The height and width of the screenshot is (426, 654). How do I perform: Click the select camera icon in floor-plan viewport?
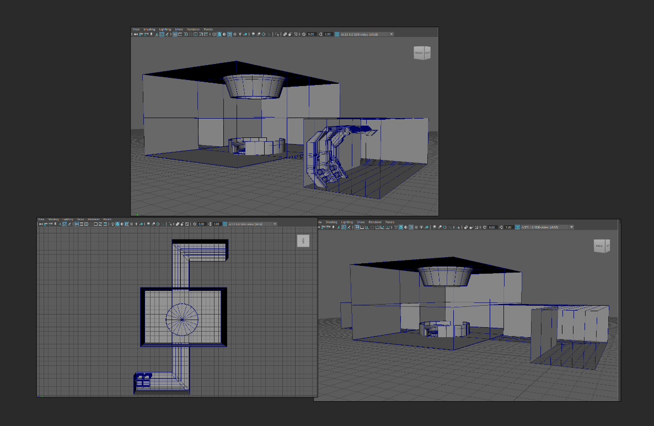coord(40,224)
